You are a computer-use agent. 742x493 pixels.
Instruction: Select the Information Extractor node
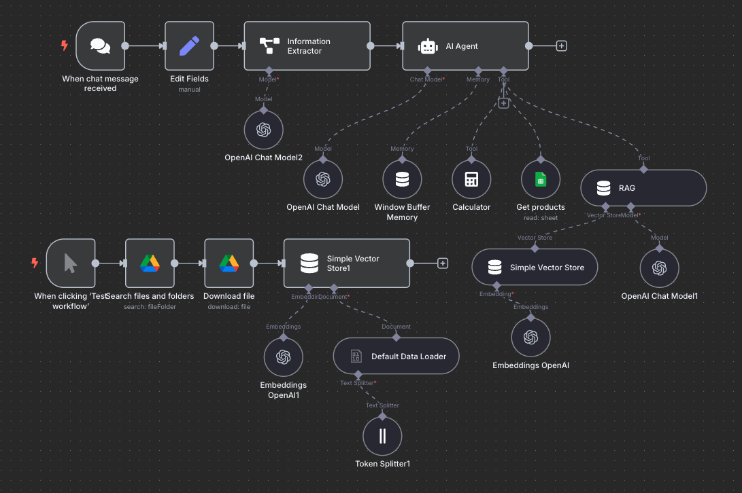click(307, 46)
